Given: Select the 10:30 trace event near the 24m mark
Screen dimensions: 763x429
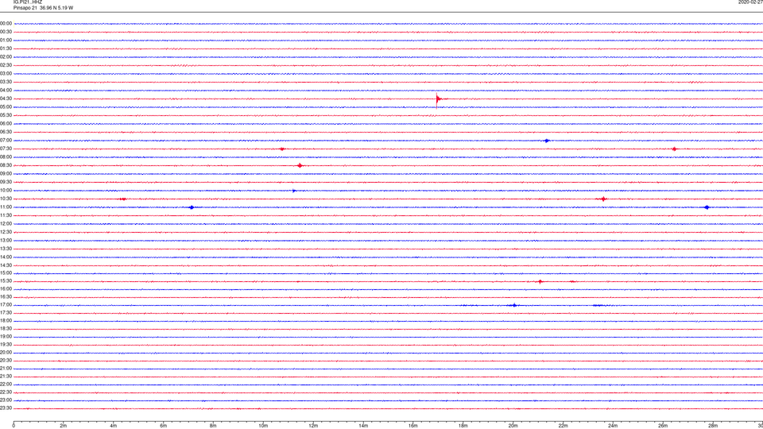Looking at the screenshot, I should (603, 199).
